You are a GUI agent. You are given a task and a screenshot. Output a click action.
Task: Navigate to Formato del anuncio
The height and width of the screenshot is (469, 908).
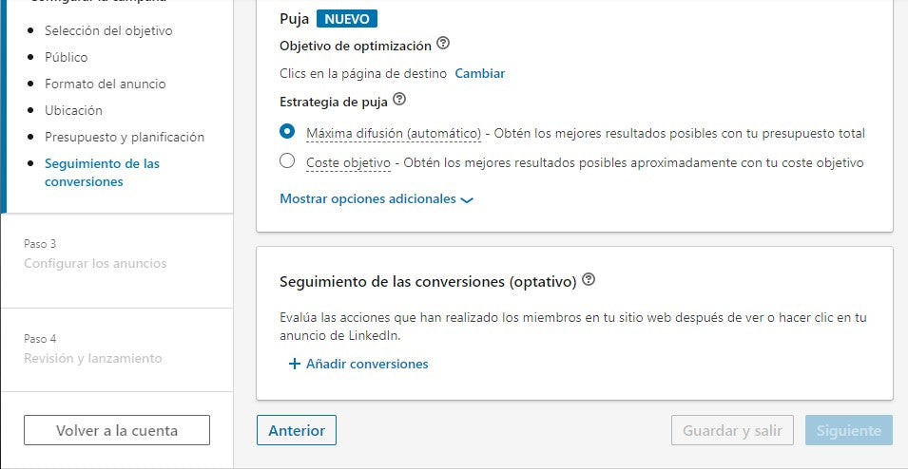pyautogui.click(x=106, y=84)
